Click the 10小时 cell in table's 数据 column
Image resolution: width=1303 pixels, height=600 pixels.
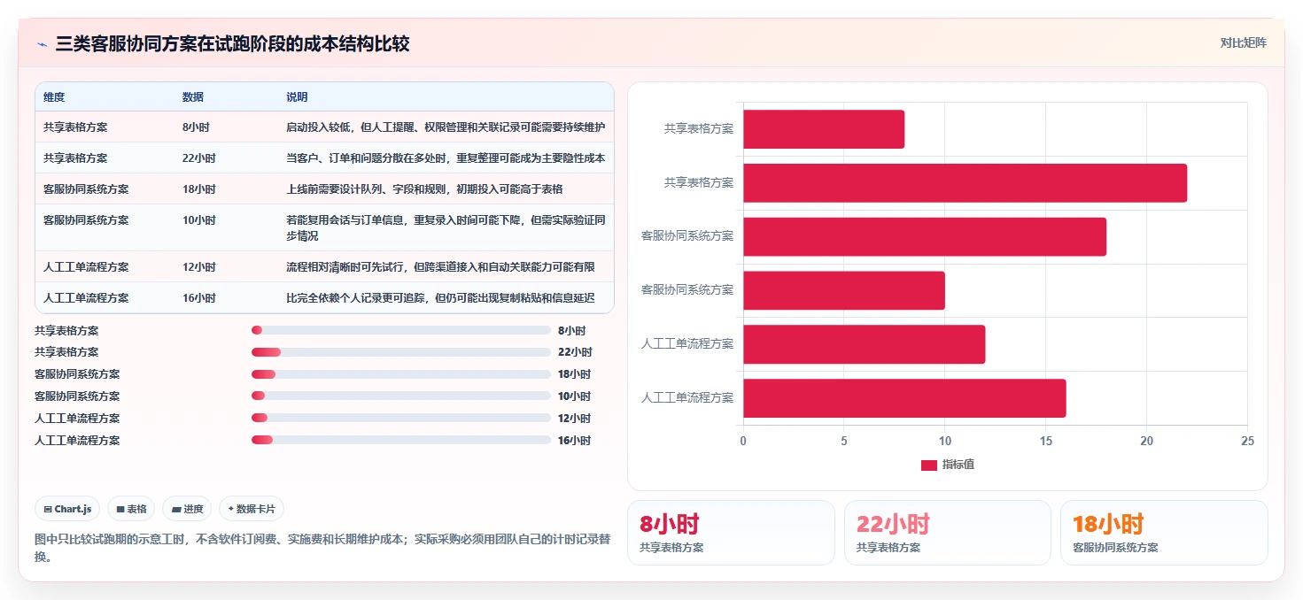point(198,220)
